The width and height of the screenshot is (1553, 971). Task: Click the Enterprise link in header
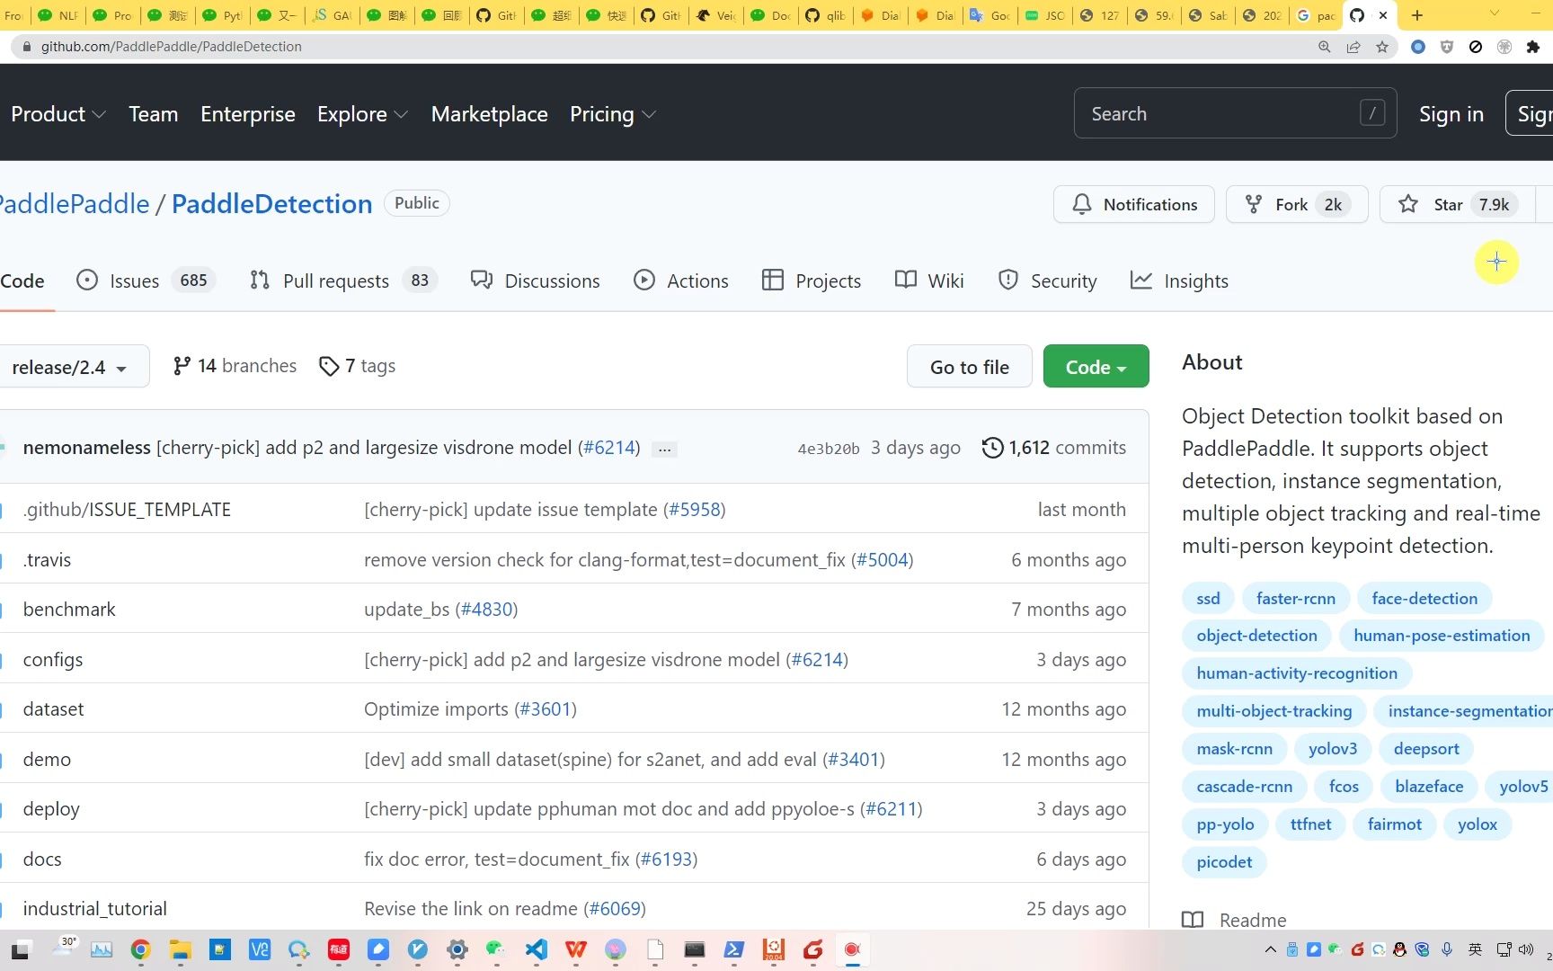[248, 114]
